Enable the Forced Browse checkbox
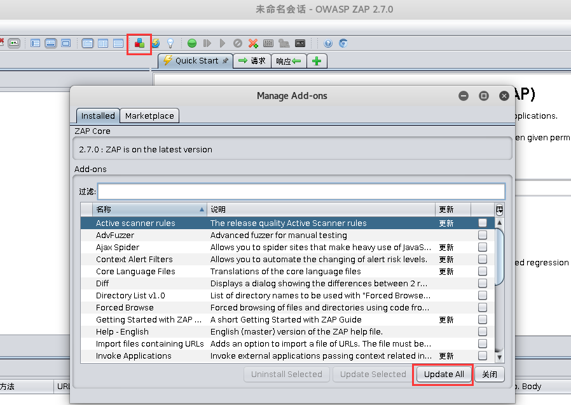This screenshot has height=405, width=571. [x=483, y=307]
